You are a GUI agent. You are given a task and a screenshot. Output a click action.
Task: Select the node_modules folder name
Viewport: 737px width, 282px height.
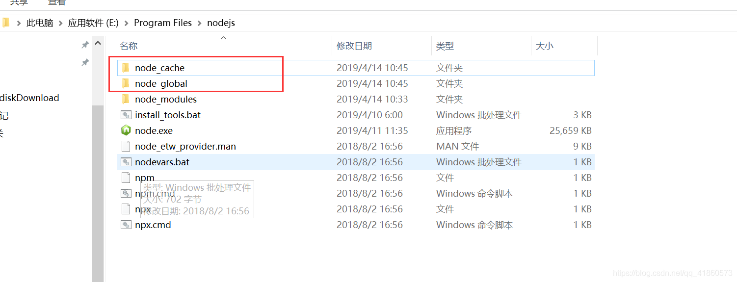[x=166, y=100]
